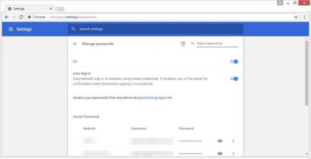Screen dimensions: 311x159
Task: Toggle the password saving On switch
Action: click(x=234, y=62)
